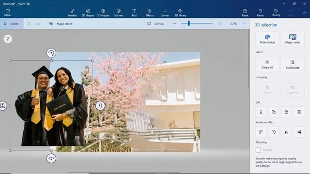Open the History panel
This screenshot has height=174, width=310.
[x=276, y=13]
